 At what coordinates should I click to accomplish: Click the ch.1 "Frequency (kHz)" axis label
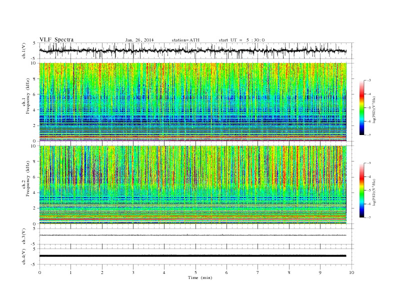click(27, 95)
